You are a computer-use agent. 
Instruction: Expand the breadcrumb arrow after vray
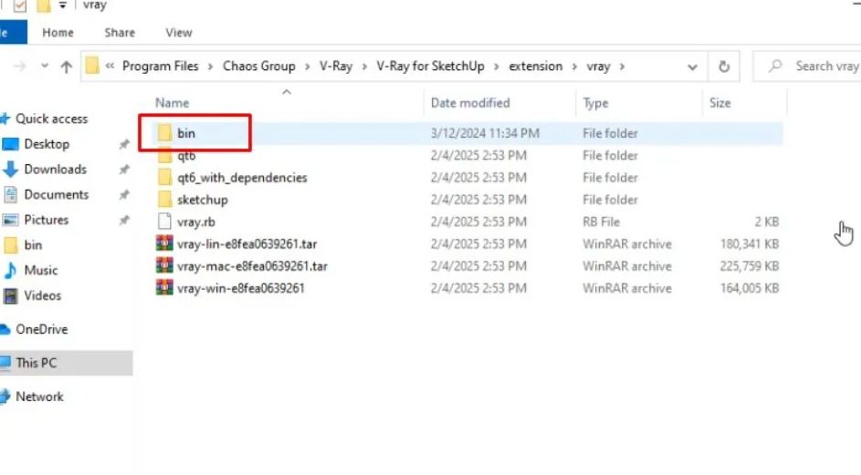(x=622, y=67)
